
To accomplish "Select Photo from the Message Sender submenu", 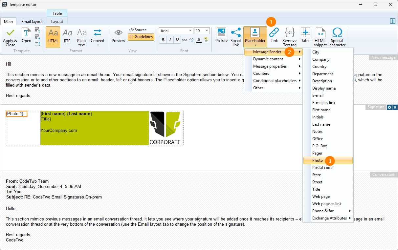I will pos(318,160).
